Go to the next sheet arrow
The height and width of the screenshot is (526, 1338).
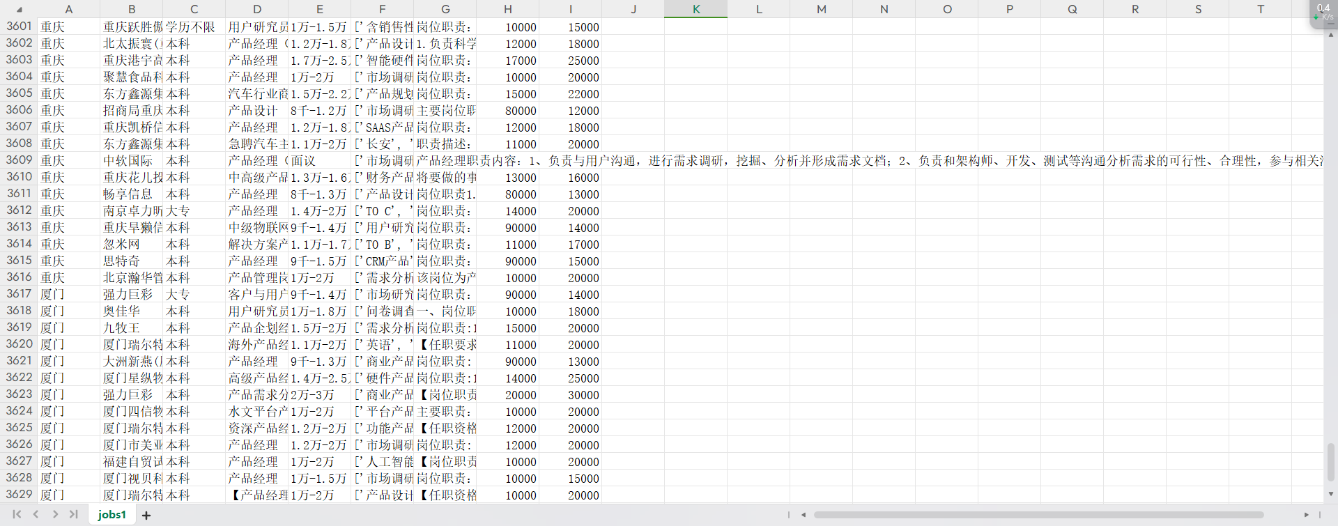coord(55,514)
